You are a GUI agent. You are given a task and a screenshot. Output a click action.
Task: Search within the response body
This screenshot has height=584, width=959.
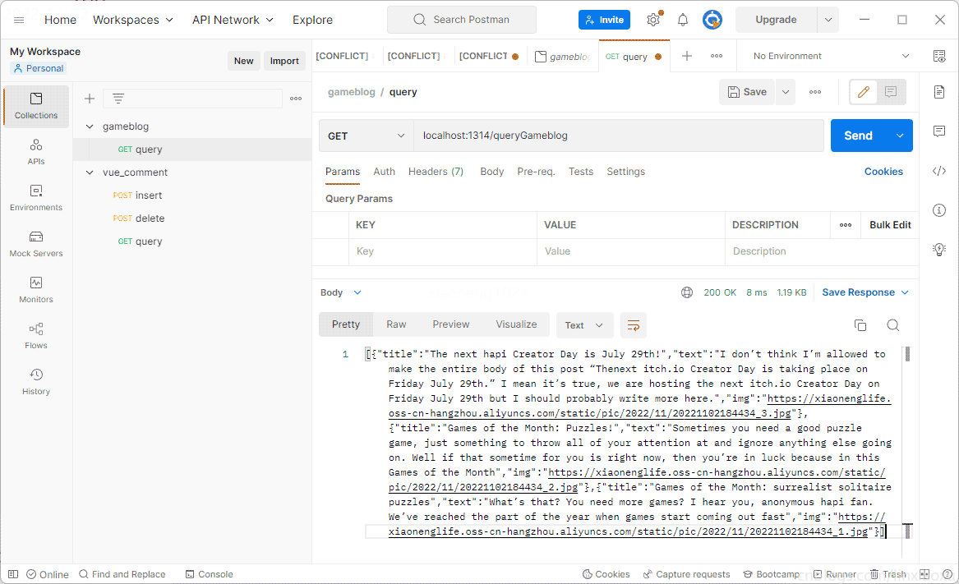point(893,325)
